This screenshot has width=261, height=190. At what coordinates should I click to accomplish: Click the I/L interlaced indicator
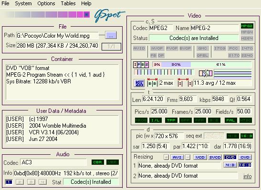156,120
